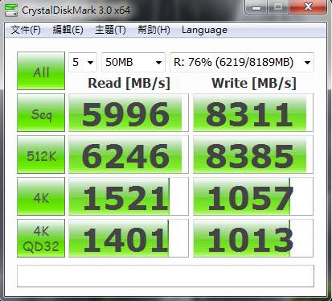Image resolution: width=332 pixels, height=301 pixels.
Task: Open the 編輯(E) menu
Action: [68, 30]
